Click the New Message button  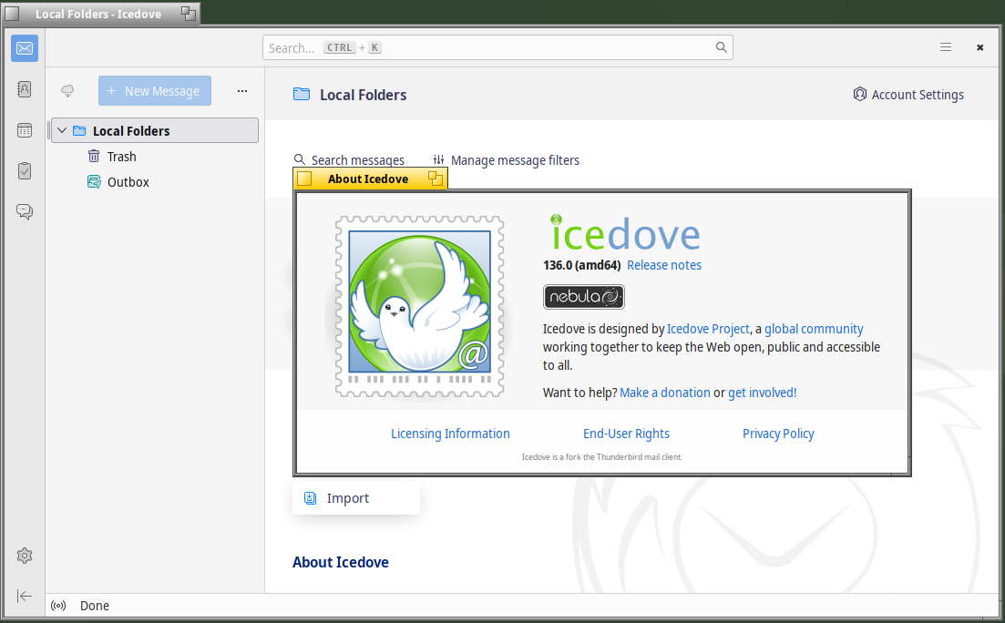[155, 91]
